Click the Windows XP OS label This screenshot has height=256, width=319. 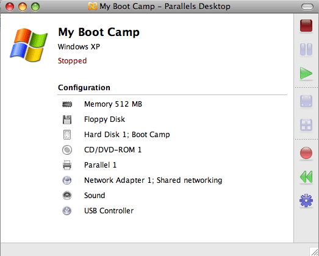[79, 47]
